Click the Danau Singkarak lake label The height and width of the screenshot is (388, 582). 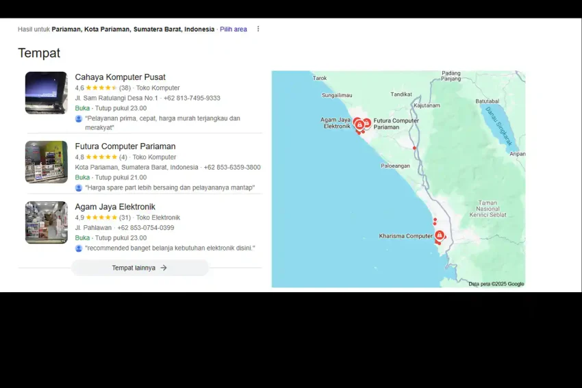[x=499, y=126]
